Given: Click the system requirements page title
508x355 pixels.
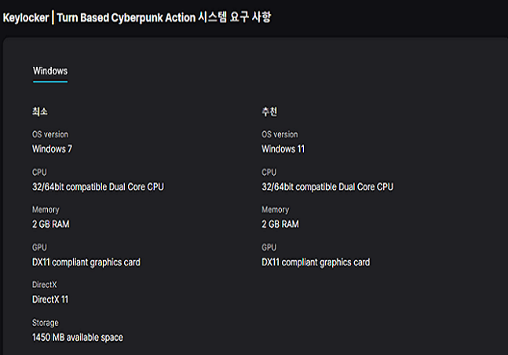Looking at the screenshot, I should pos(137,17).
